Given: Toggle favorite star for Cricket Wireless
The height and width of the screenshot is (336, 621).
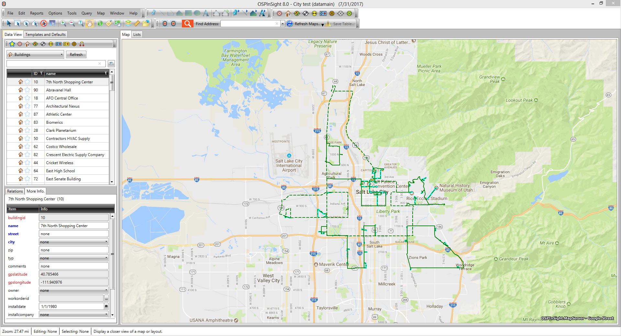Looking at the screenshot, I should tap(27, 163).
